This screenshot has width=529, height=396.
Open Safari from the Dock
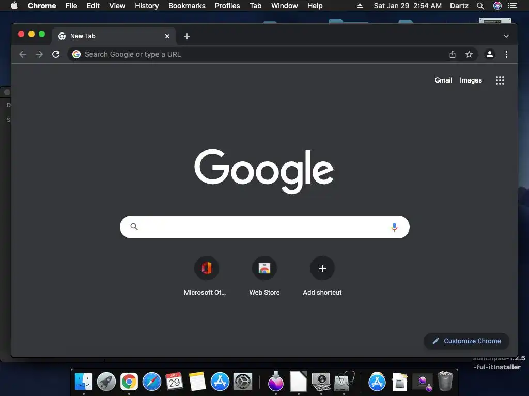coord(152,382)
